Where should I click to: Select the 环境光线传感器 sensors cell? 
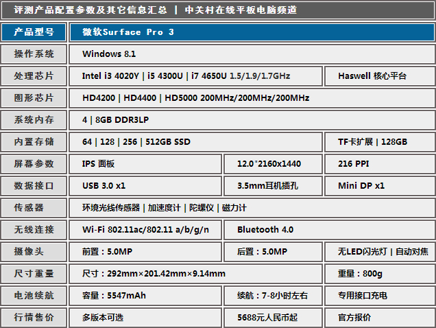[x=252, y=208]
